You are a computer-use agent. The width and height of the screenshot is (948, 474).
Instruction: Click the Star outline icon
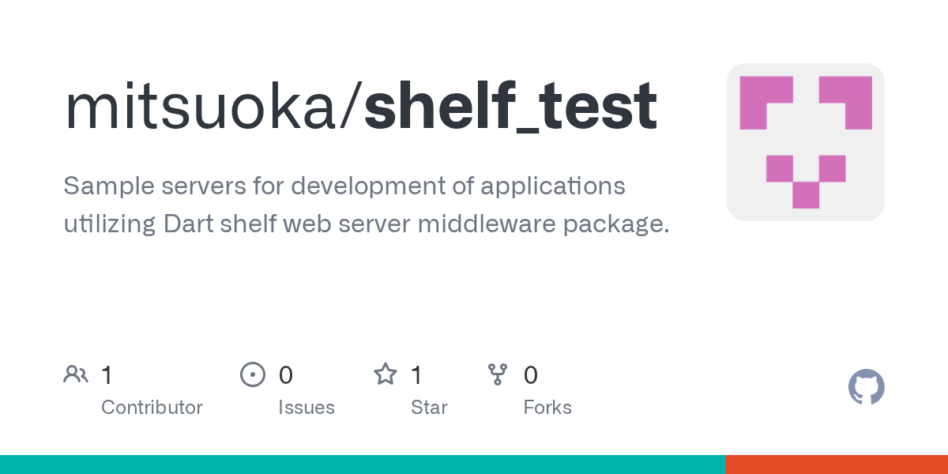pos(385,374)
